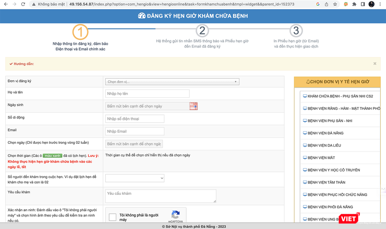
Task: Click the 'Nhập họ tên' name field
Action: click(147, 93)
